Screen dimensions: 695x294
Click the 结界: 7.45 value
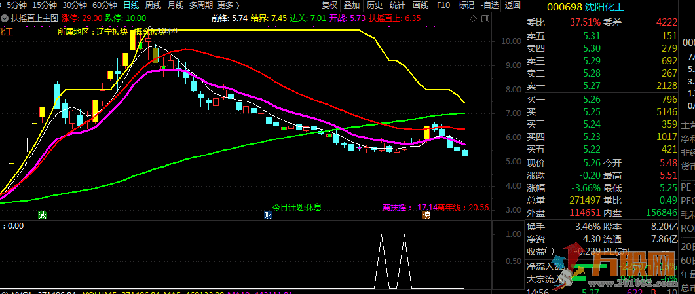point(269,18)
